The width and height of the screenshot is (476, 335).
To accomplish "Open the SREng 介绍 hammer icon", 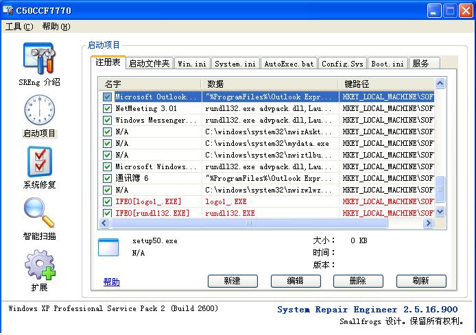I will click(x=40, y=58).
